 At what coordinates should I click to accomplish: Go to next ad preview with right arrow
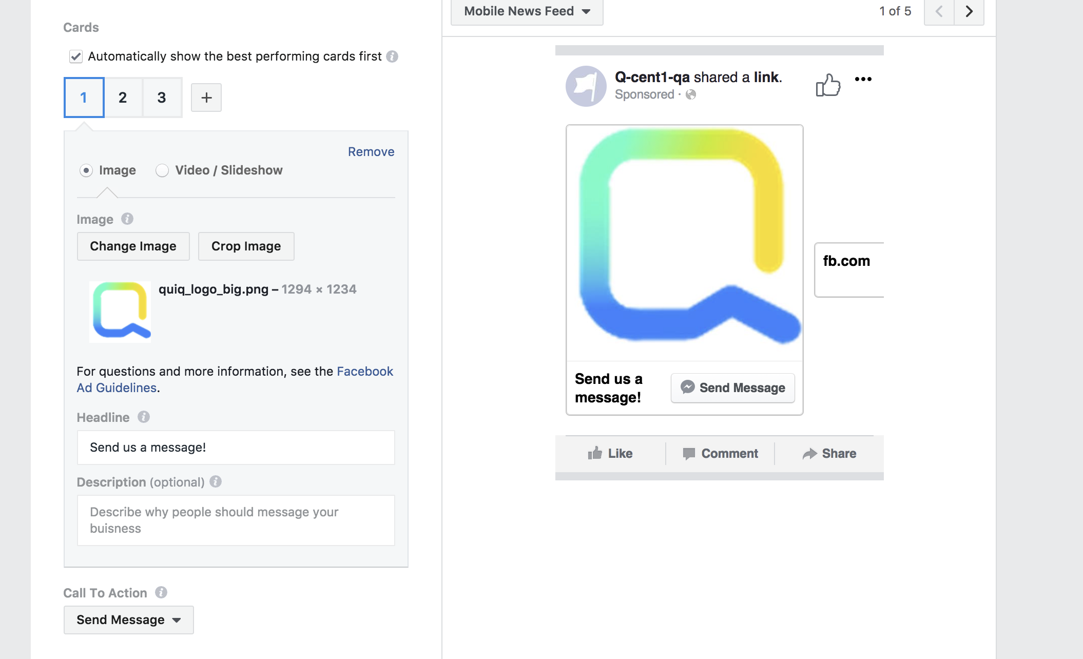coord(969,11)
